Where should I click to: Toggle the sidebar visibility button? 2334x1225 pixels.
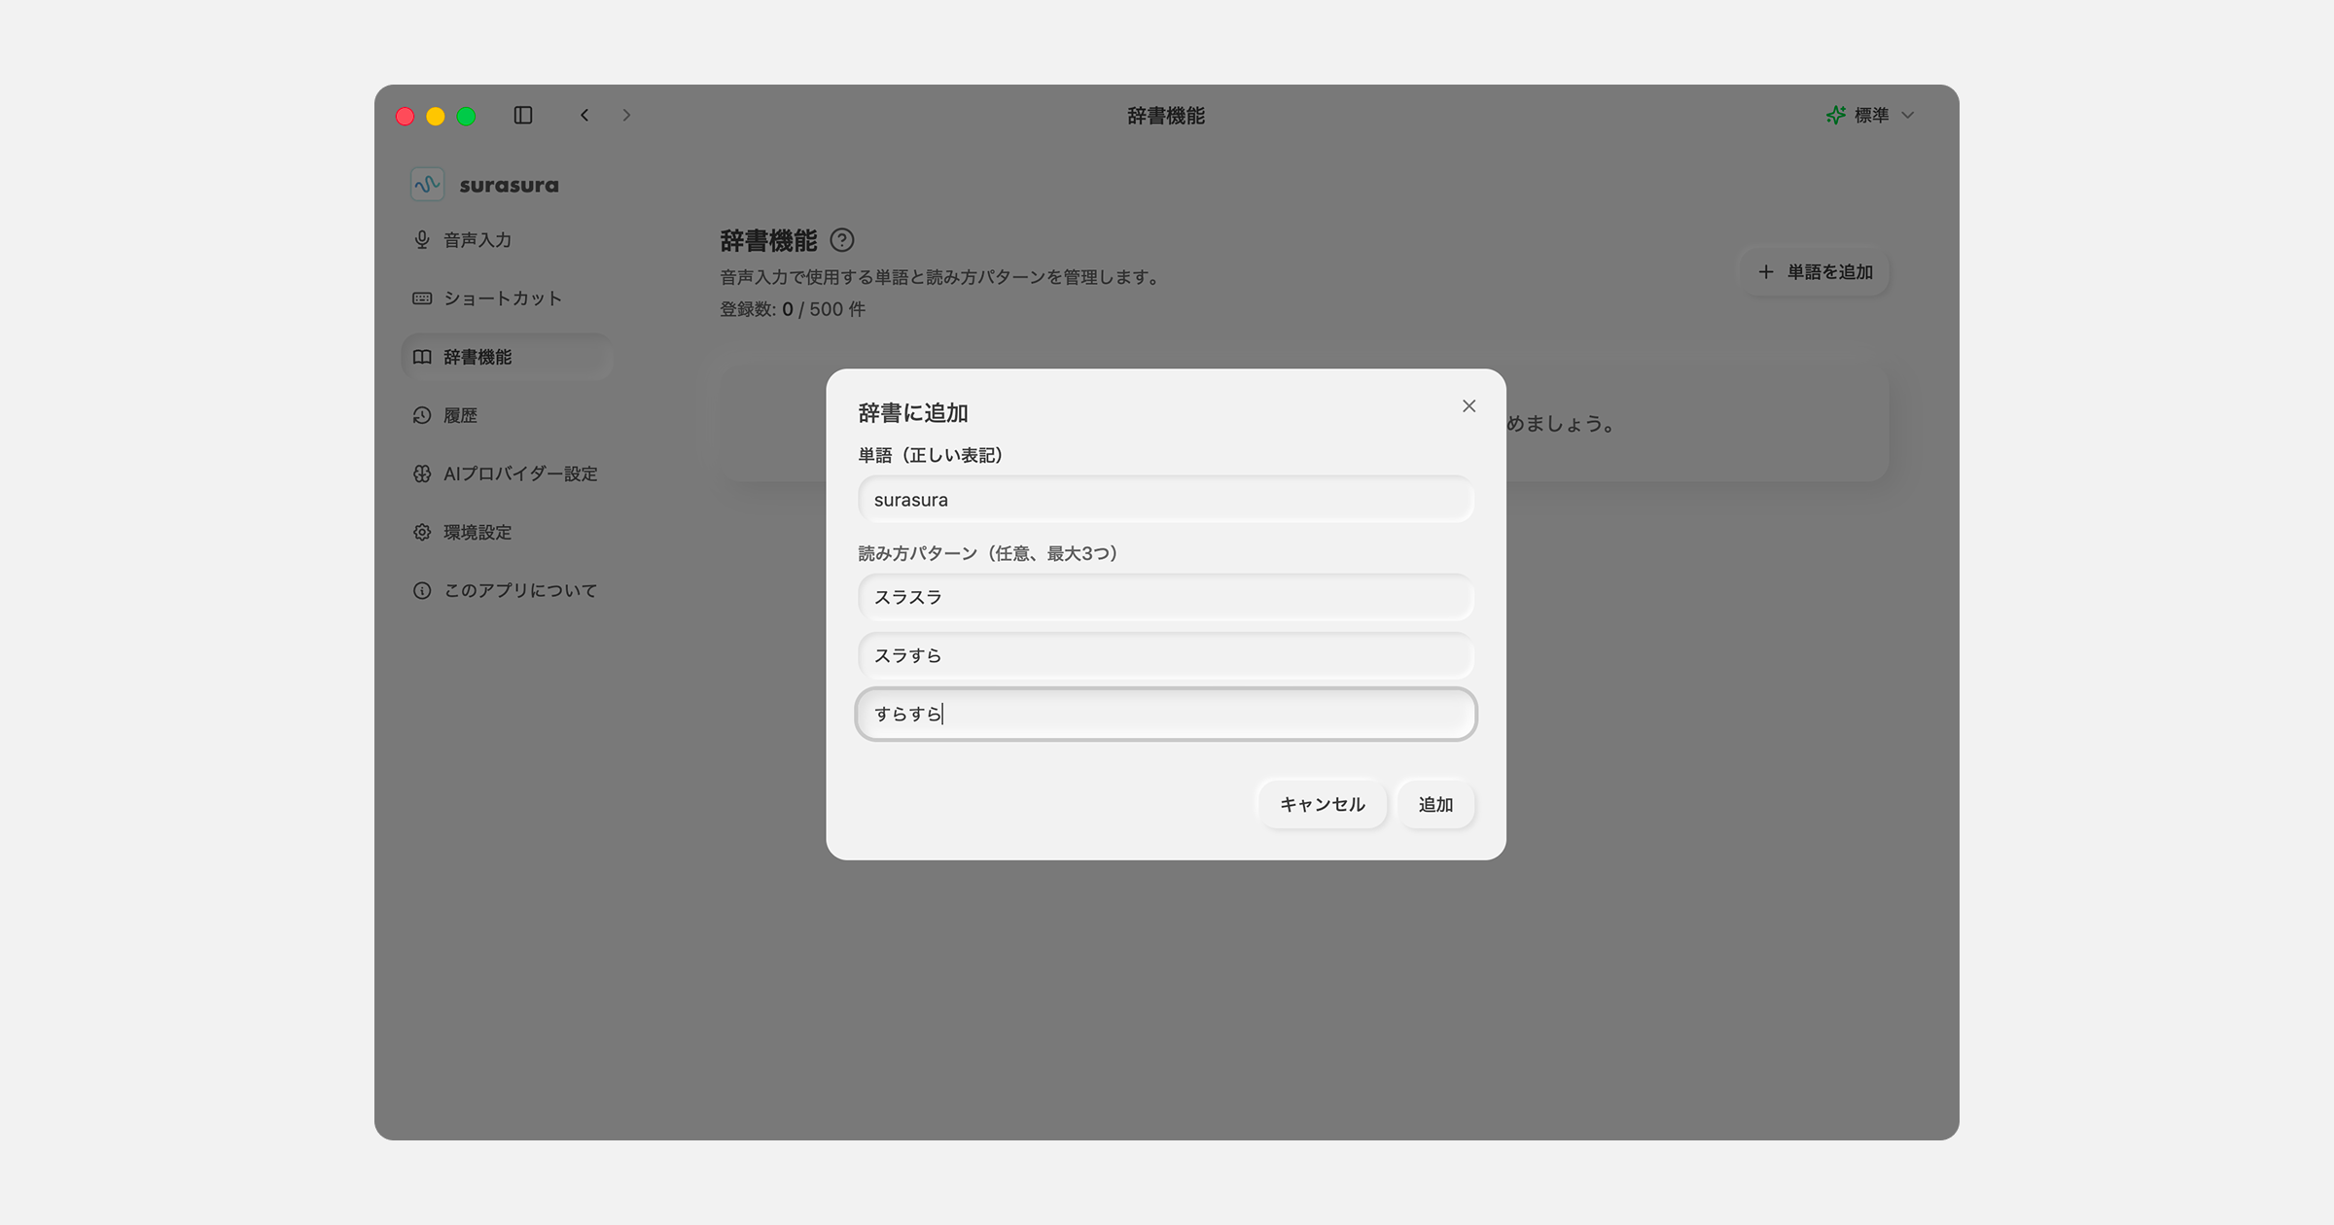523,115
